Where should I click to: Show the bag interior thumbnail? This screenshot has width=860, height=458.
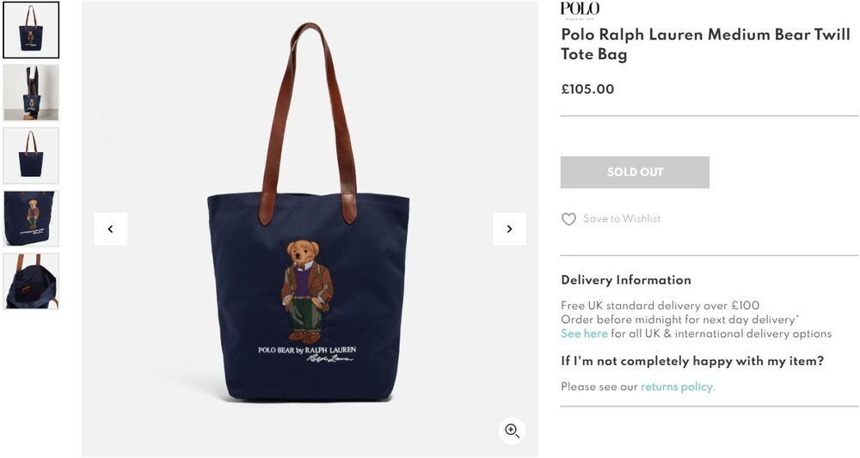(31, 282)
